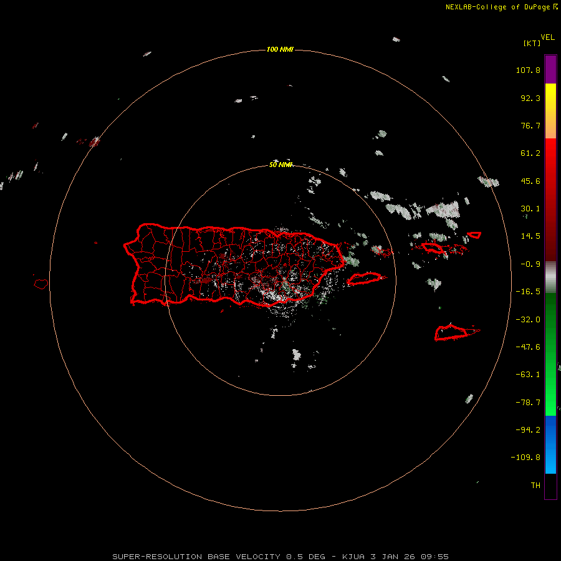
Task: Click the [KT] units label
Action: click(x=532, y=43)
